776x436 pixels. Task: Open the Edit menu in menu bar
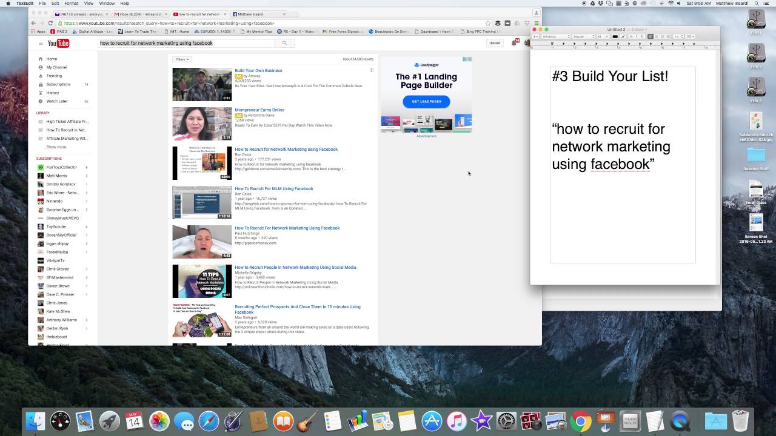point(55,3)
